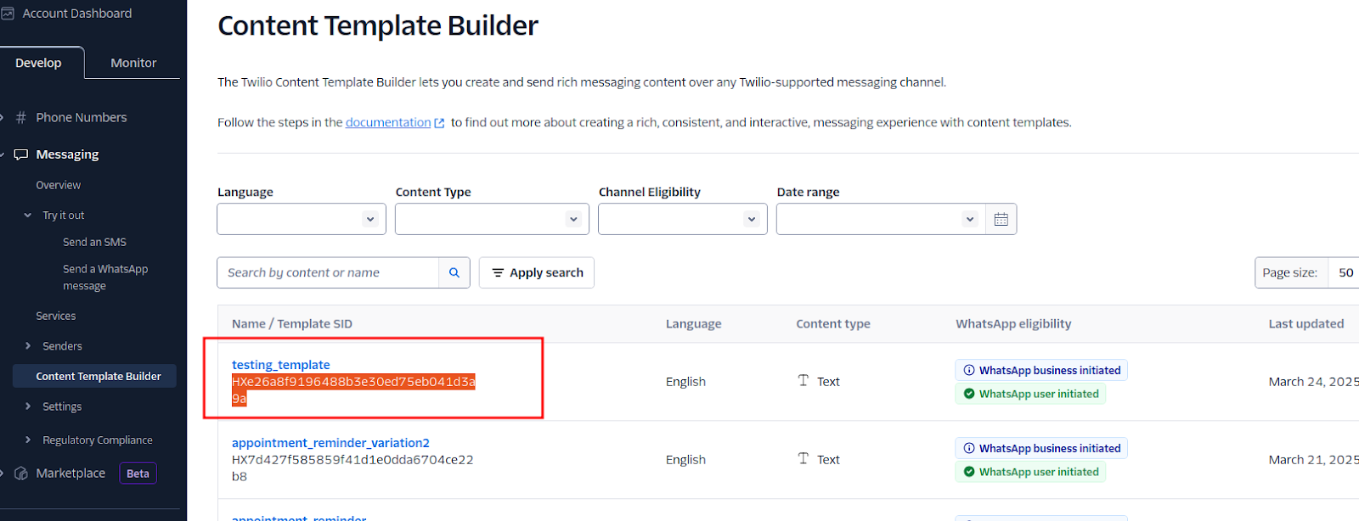Open Send an SMS page
The height and width of the screenshot is (521, 1359).
tap(94, 242)
